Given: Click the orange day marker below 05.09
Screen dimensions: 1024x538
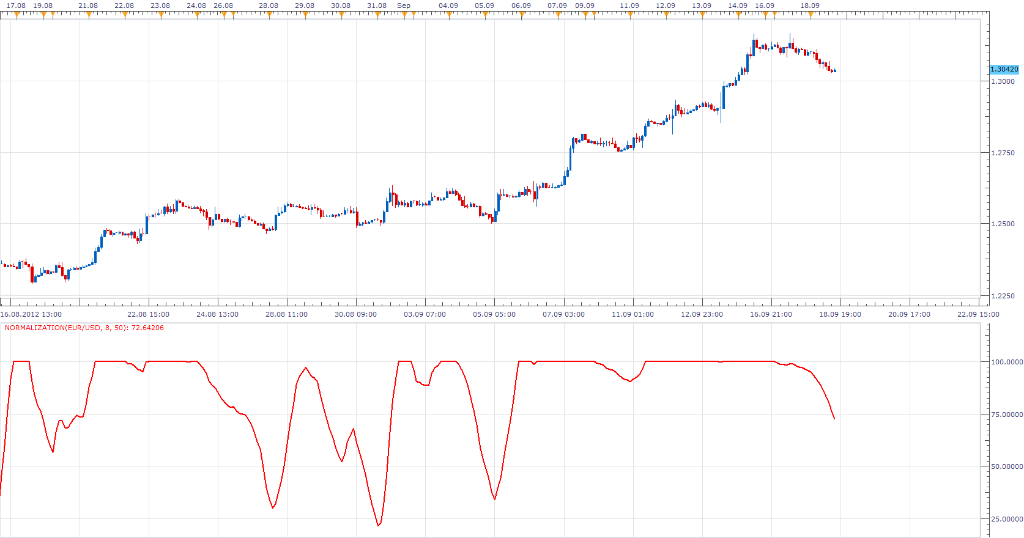Looking at the screenshot, I should click(x=486, y=15).
